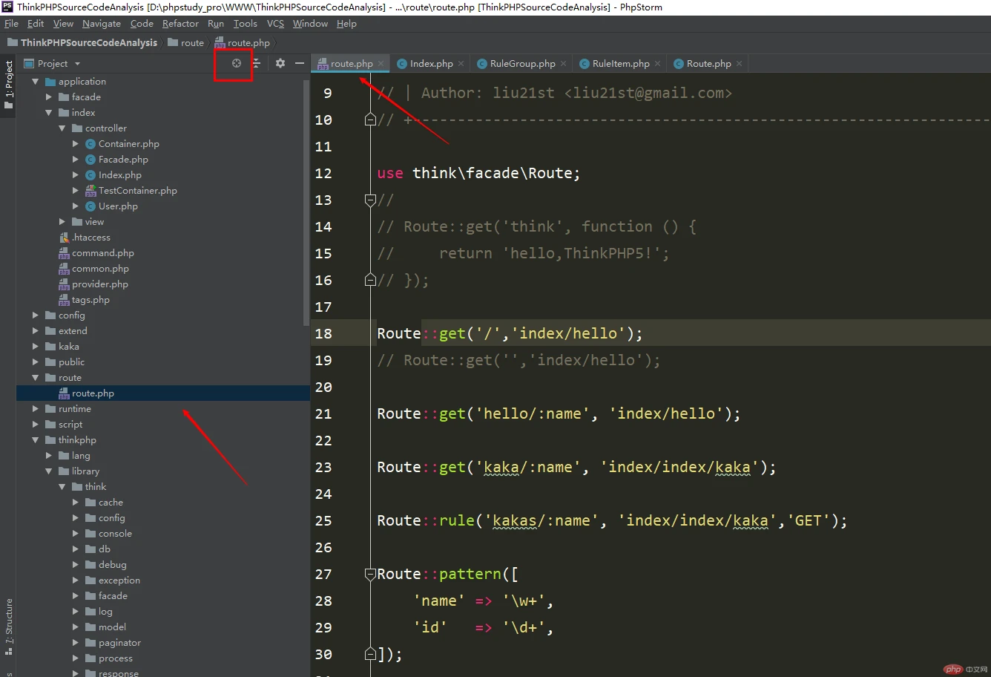Click line number 21 in the gutter
The height and width of the screenshot is (677, 991).
point(323,413)
